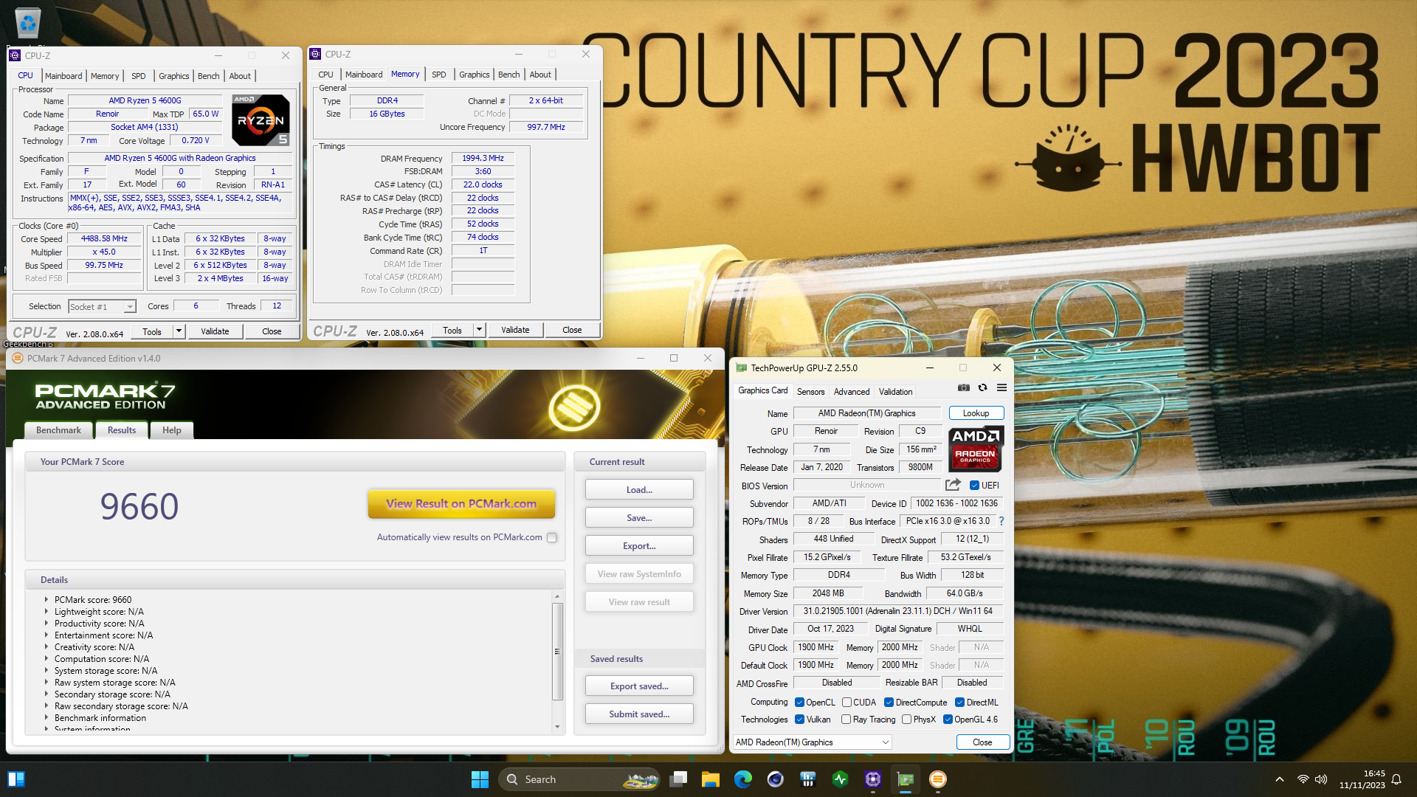Open the Recycle Bin desktop icon
The image size is (1417, 797).
27,23
